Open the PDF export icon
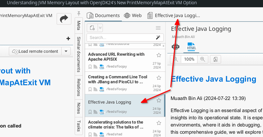 216,59
